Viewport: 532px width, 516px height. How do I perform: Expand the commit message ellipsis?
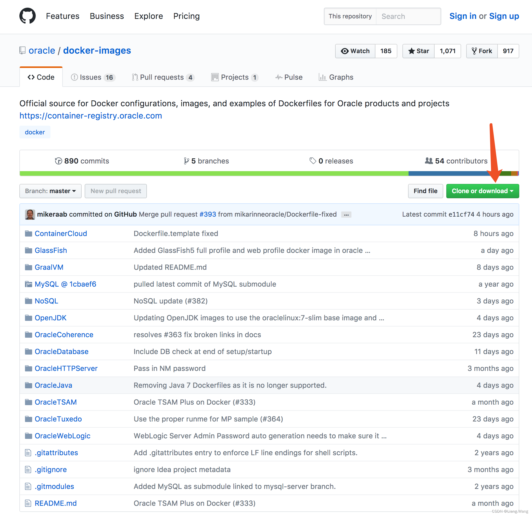[346, 215]
